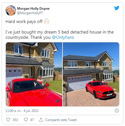Open the tweet timestamp 11:00 a. m.
125x126 pixels.
13,110
